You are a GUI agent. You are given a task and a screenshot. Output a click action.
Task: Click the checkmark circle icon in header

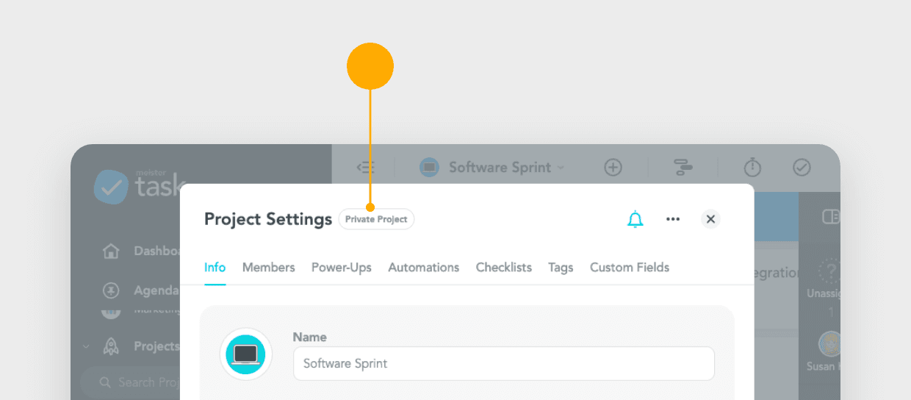802,168
